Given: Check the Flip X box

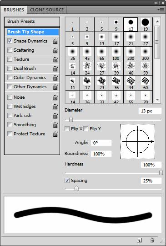Looking at the screenshot, I should coord(67,129).
